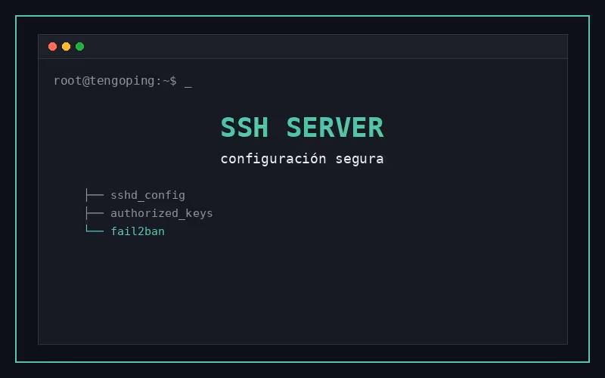This screenshot has height=378, width=605.
Task: Click the red close dot
Action: (52, 47)
